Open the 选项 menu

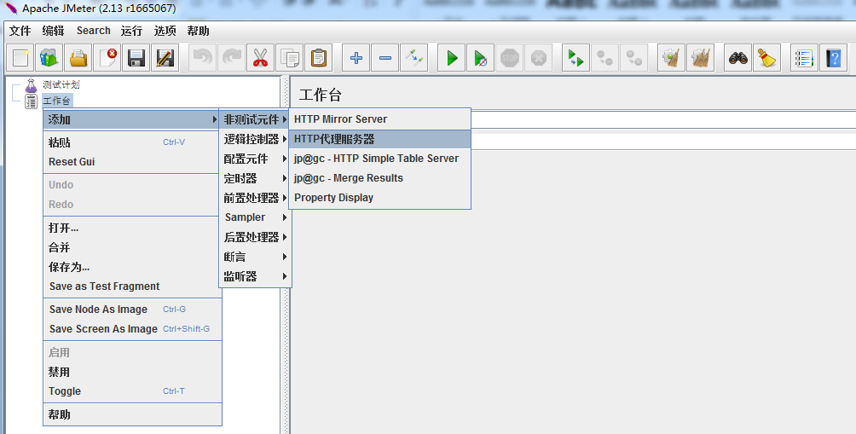pyautogui.click(x=165, y=31)
